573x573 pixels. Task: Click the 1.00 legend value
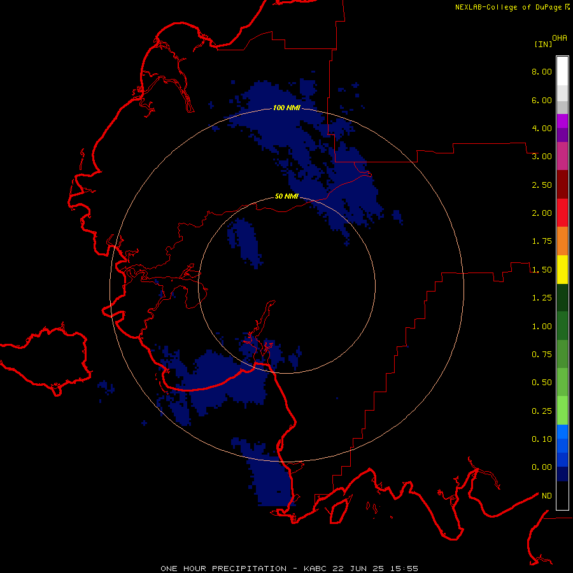click(x=542, y=327)
